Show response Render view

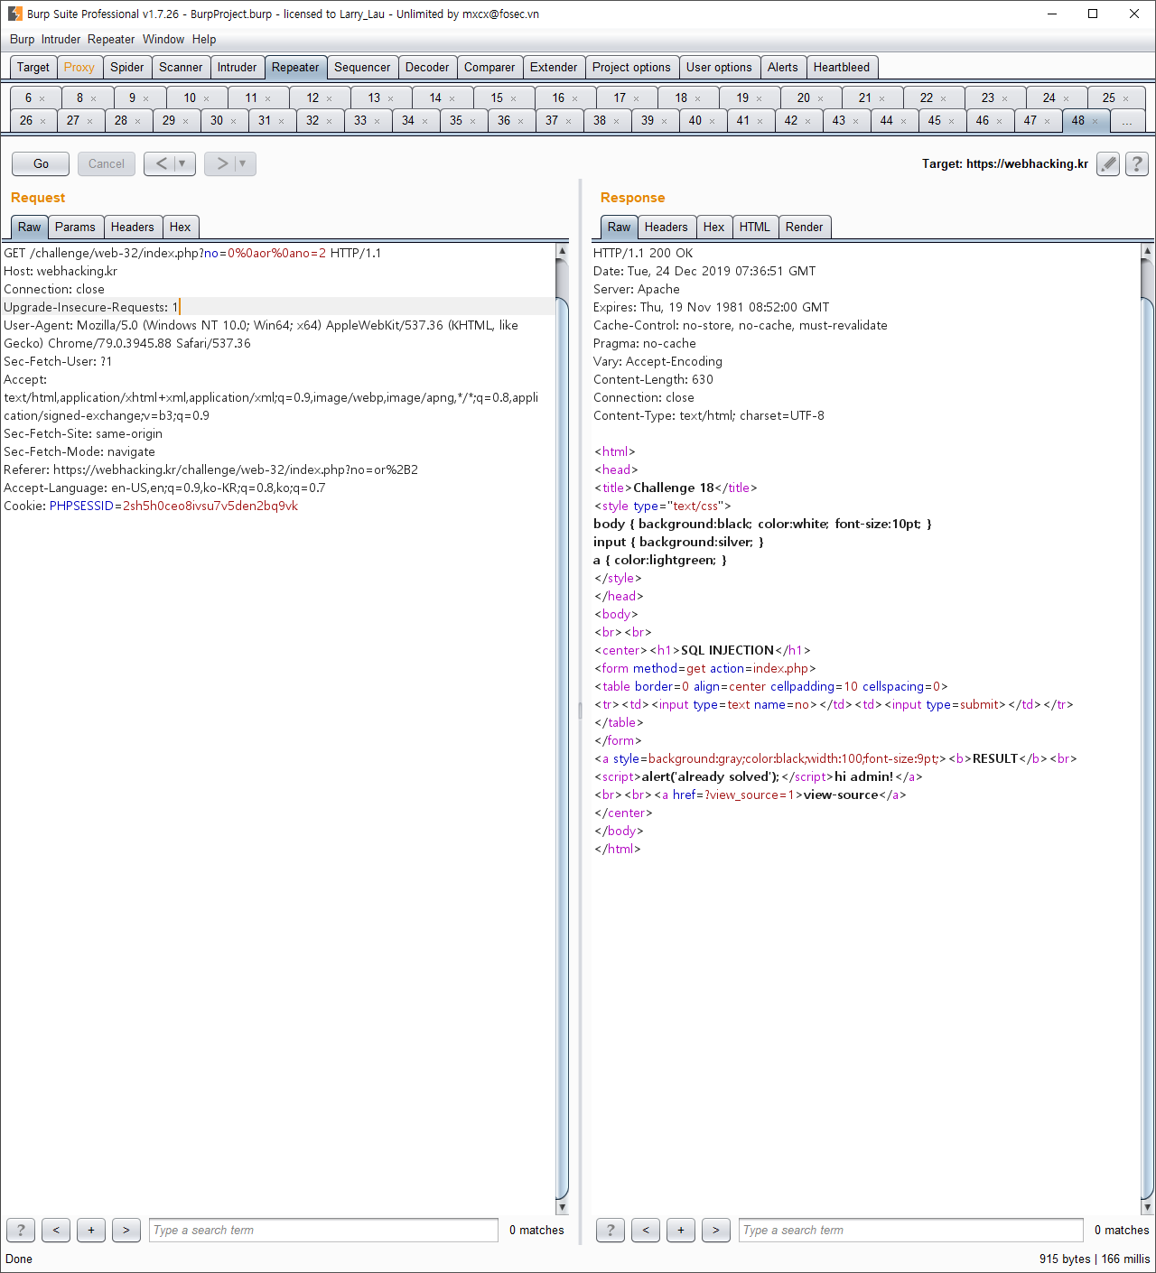click(805, 227)
